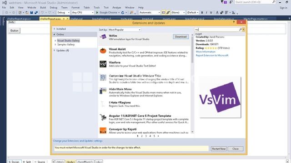The image size is (291, 163).
Task: Collapse the Online category
Action: tap(55, 34)
